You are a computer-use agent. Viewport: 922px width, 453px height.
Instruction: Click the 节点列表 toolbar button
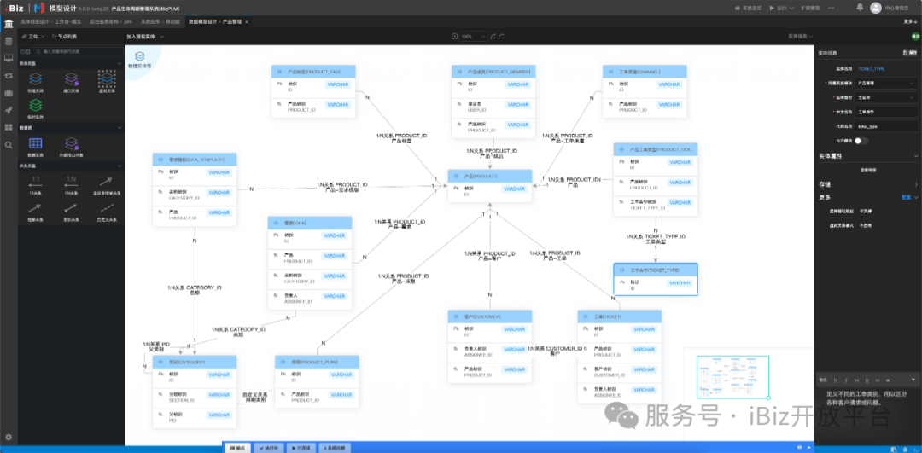63,37
